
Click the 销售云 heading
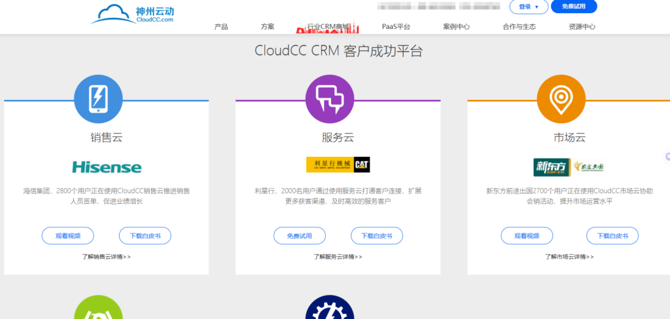(x=107, y=137)
